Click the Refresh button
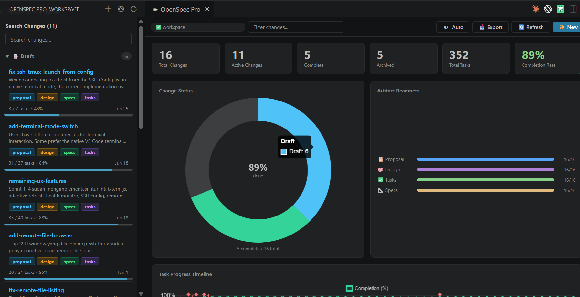 click(531, 27)
